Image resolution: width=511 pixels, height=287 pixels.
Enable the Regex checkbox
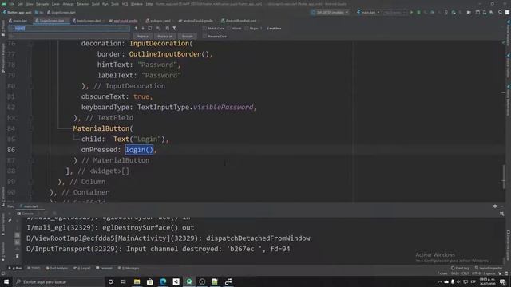[247, 29]
